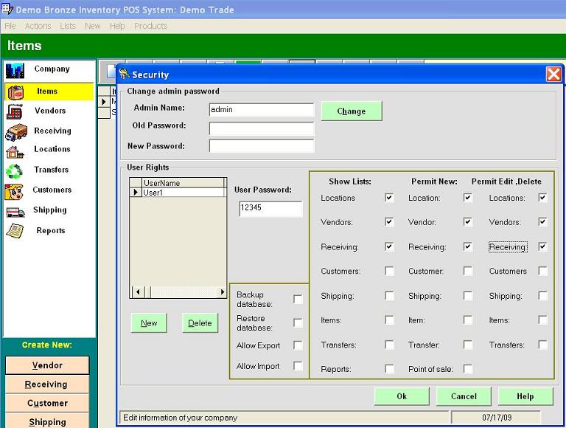Click the Change password button
This screenshot has height=428, width=566.
point(352,111)
